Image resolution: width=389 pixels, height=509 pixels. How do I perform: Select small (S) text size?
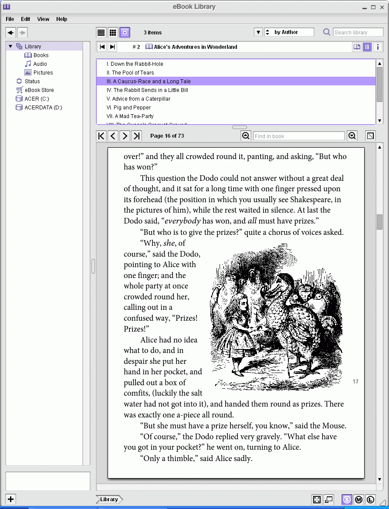(347, 499)
